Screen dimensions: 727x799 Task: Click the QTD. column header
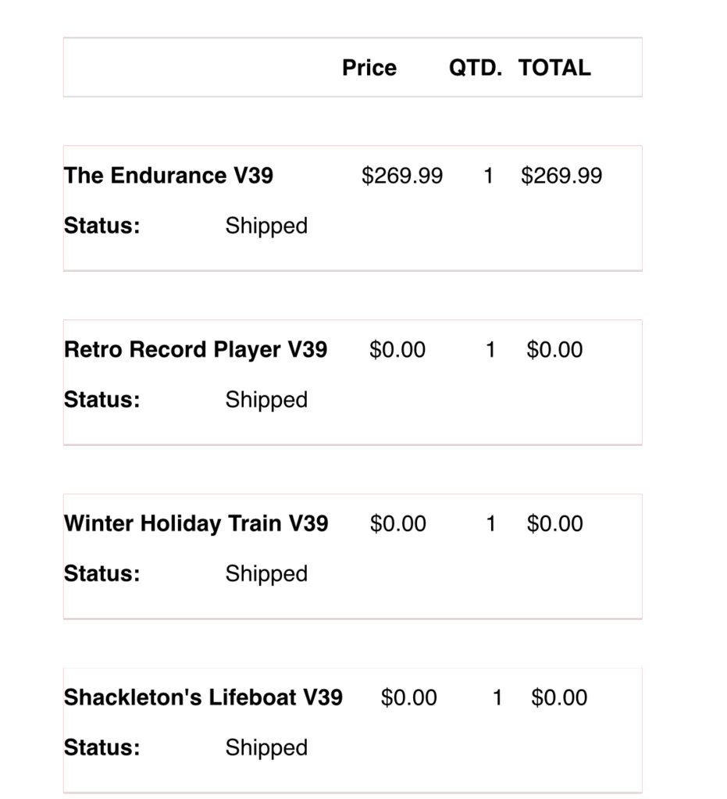(x=476, y=68)
